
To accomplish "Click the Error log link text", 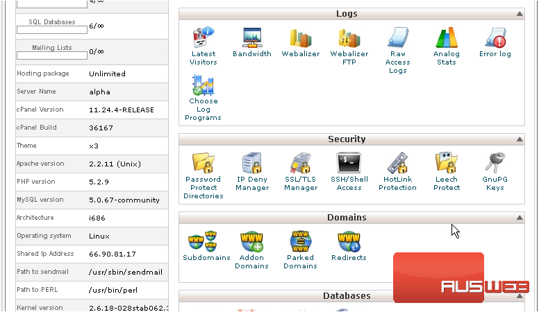I will 495,54.
